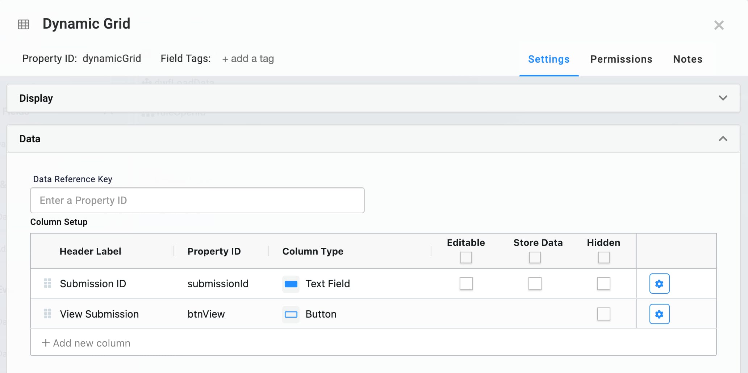Click the 'Button' column type text
This screenshot has height=373, width=748.
tap(321, 314)
